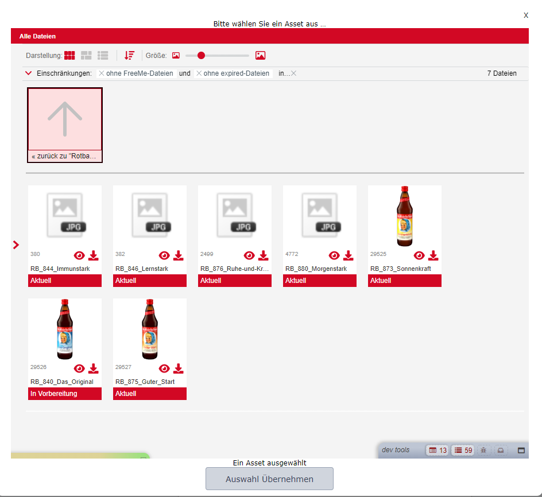
Task: Switch to the medium tile view icon
Action: (x=86, y=55)
